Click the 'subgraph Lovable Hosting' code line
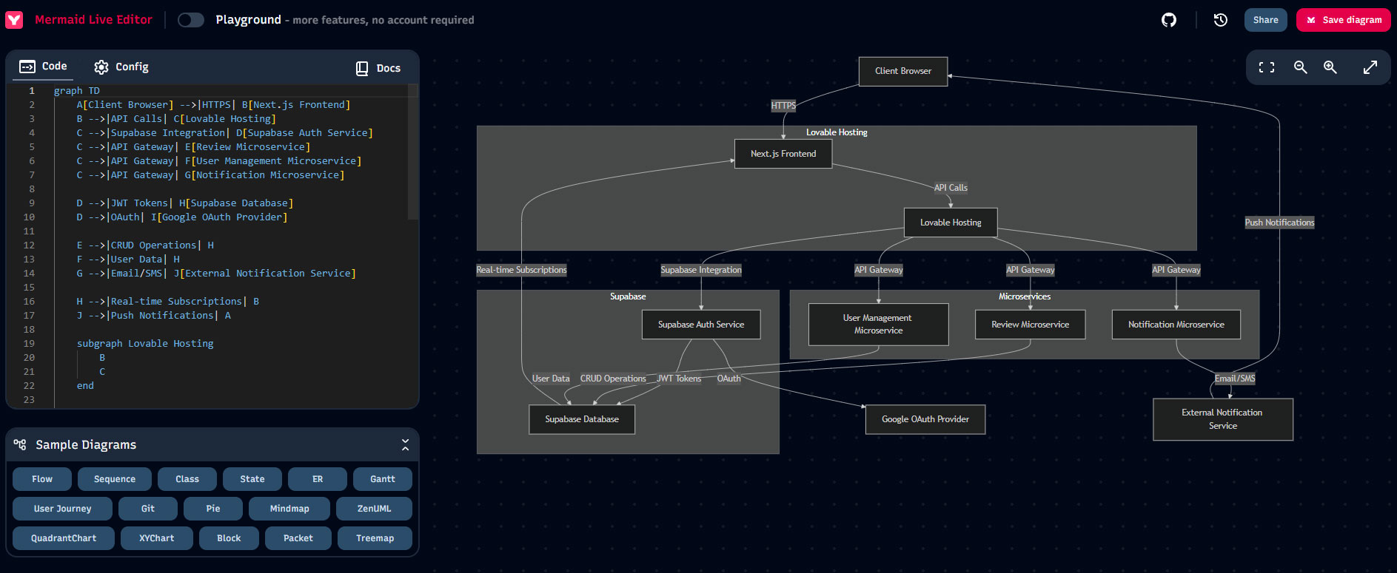Image resolution: width=1397 pixels, height=573 pixels. click(145, 344)
